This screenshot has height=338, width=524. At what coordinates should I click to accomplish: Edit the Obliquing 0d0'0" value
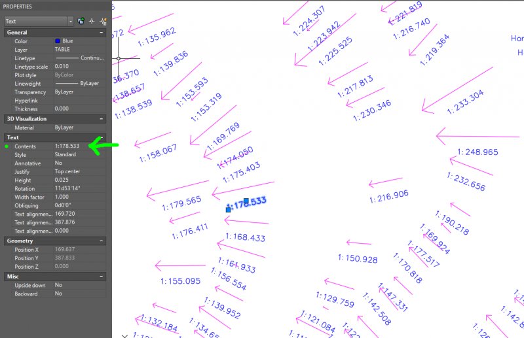(x=63, y=205)
